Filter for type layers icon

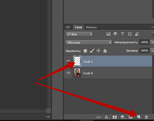[x=123, y=34]
